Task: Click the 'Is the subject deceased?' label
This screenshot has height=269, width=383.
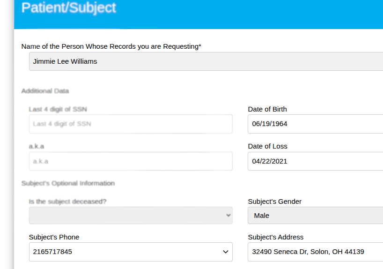Action: point(67,202)
